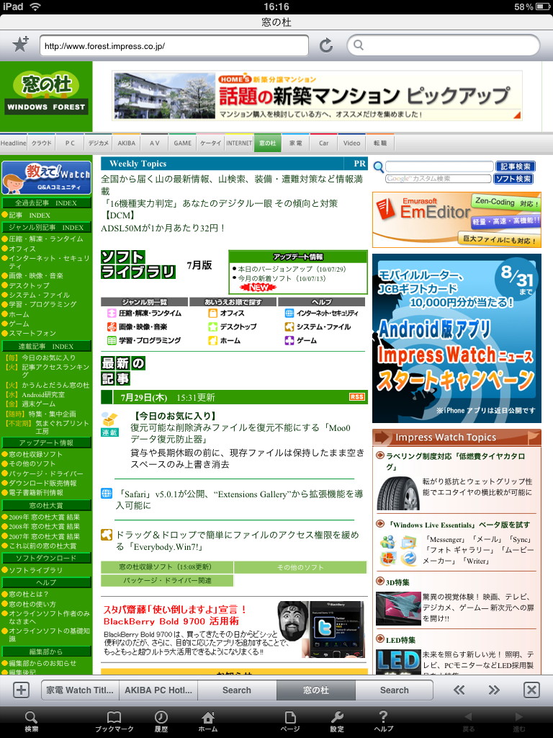Select the クラウド navigation tab
Screen dimensions: 553x738
tap(41, 143)
